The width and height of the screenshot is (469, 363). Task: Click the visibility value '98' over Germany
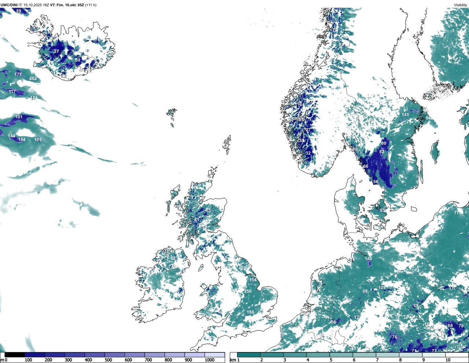coord(365,291)
